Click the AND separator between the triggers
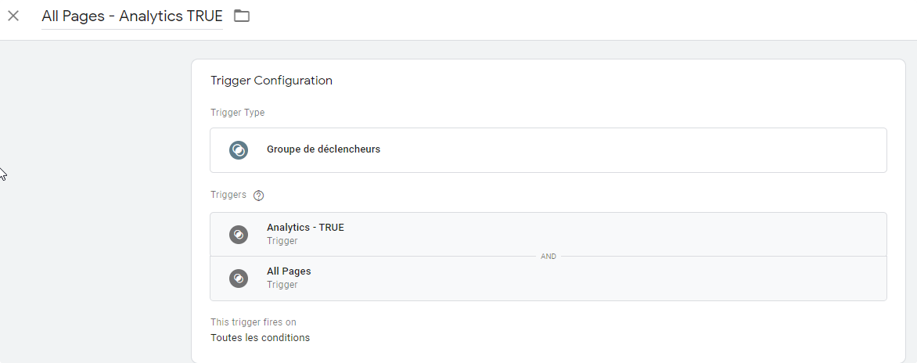The image size is (917, 363). click(x=548, y=257)
